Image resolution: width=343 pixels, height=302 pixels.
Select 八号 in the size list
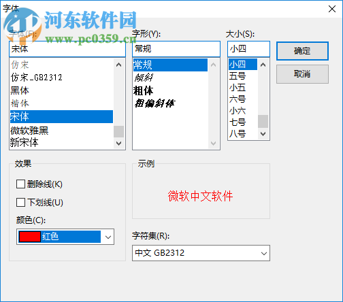point(243,133)
